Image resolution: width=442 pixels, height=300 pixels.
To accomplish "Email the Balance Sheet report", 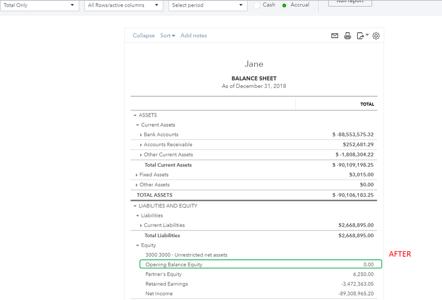I will 334,36.
